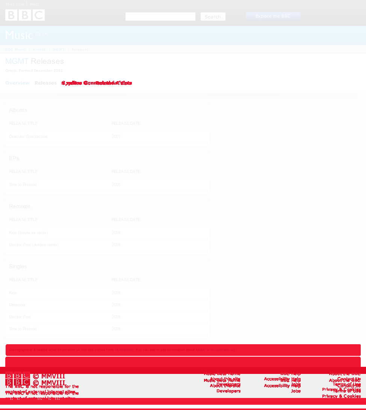Click the EPs section heading
This screenshot has height=410, width=366.
pyautogui.click(x=14, y=158)
